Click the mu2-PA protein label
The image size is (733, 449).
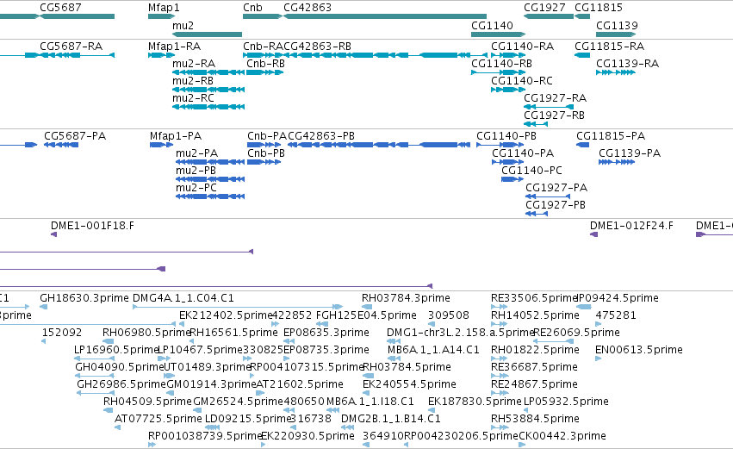(196, 153)
